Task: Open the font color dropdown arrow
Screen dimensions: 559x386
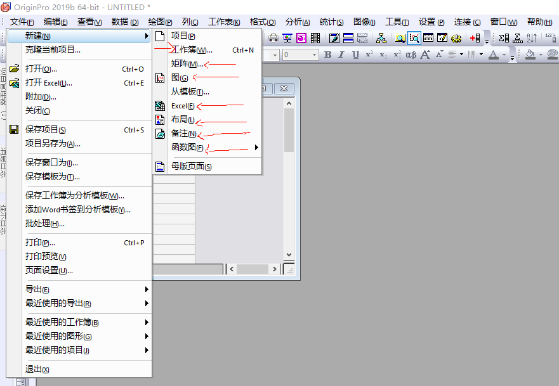Action: pyautogui.click(x=505, y=55)
